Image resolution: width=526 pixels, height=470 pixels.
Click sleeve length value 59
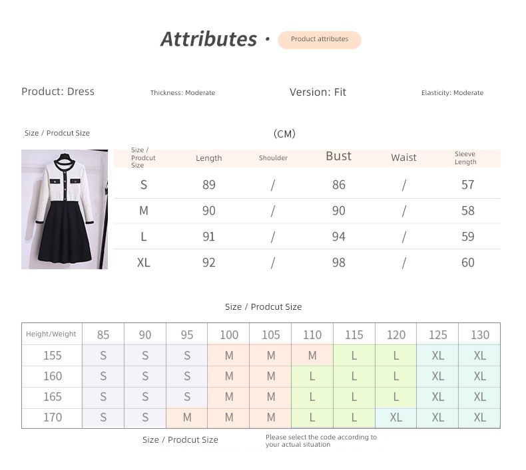(467, 237)
